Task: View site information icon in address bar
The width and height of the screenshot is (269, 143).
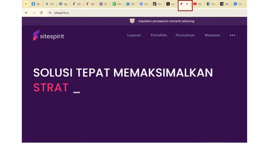Action: tap(50, 13)
